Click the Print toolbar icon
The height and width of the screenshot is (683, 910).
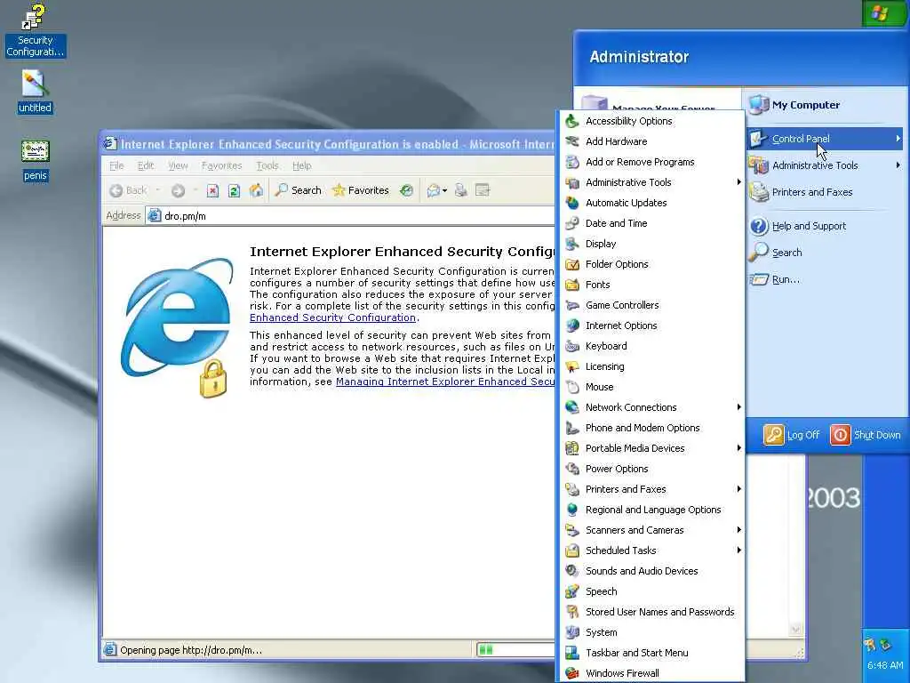[461, 190]
